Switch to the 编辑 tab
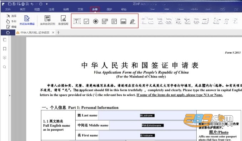The width and height of the screenshot is (242, 141). point(66,9)
